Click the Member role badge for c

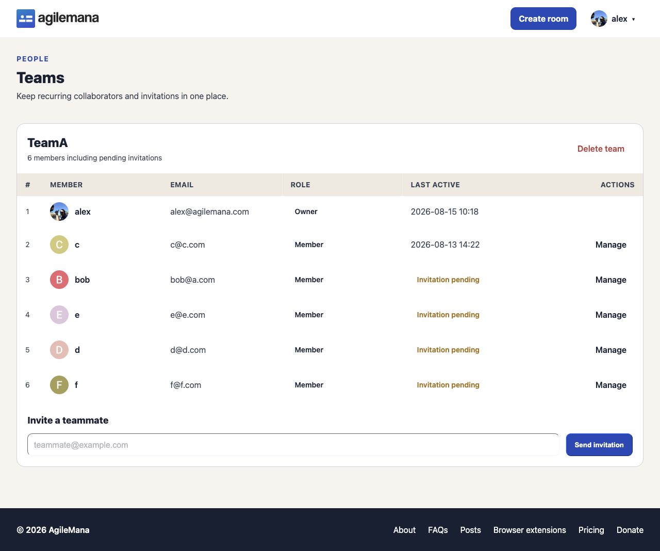309,245
